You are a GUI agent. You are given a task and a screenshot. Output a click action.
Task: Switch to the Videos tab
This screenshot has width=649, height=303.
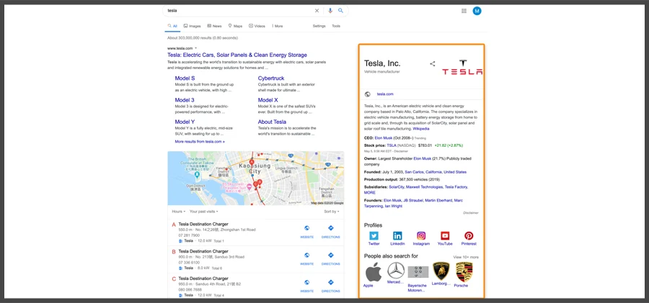tap(257, 26)
